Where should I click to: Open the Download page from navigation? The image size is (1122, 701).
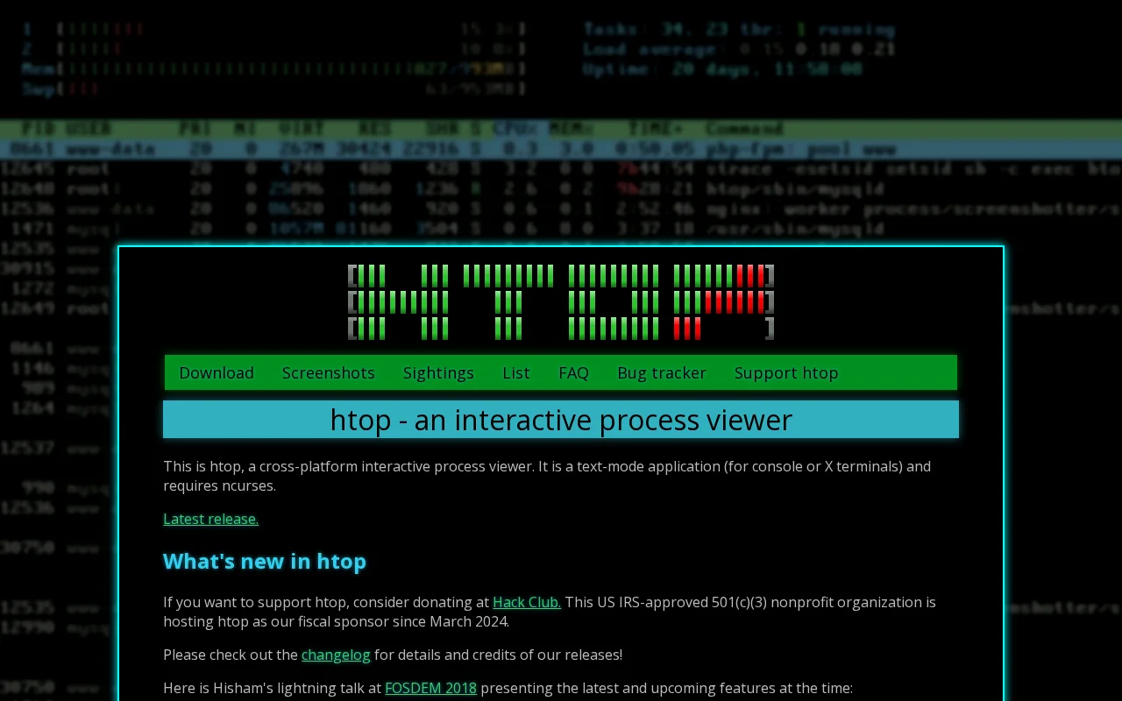(217, 372)
